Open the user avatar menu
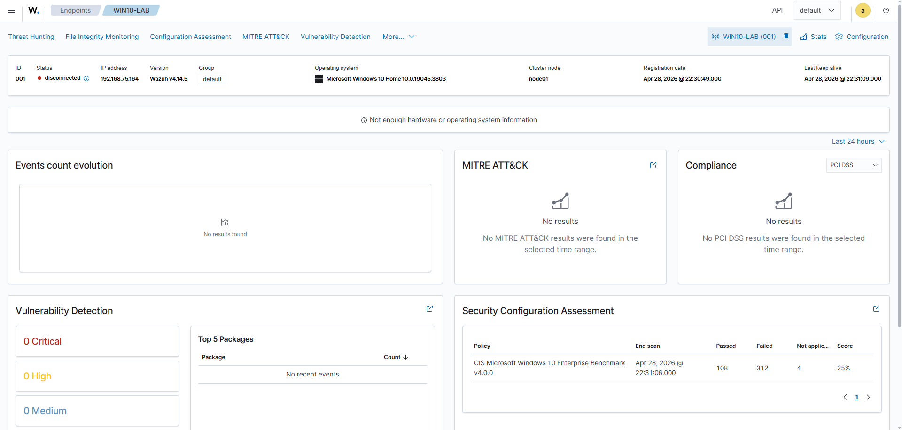 (x=863, y=10)
